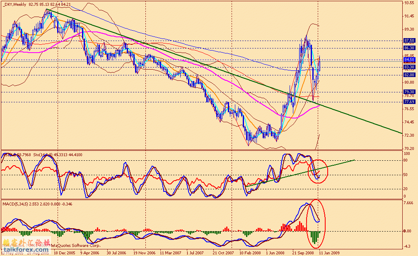Click the 72.30 price axis label

[x=409, y=135]
